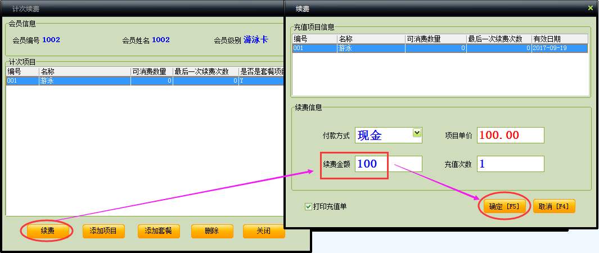Click 编号 column header in 计次项目 list
Screen dimensions: 599x253
click(x=22, y=71)
